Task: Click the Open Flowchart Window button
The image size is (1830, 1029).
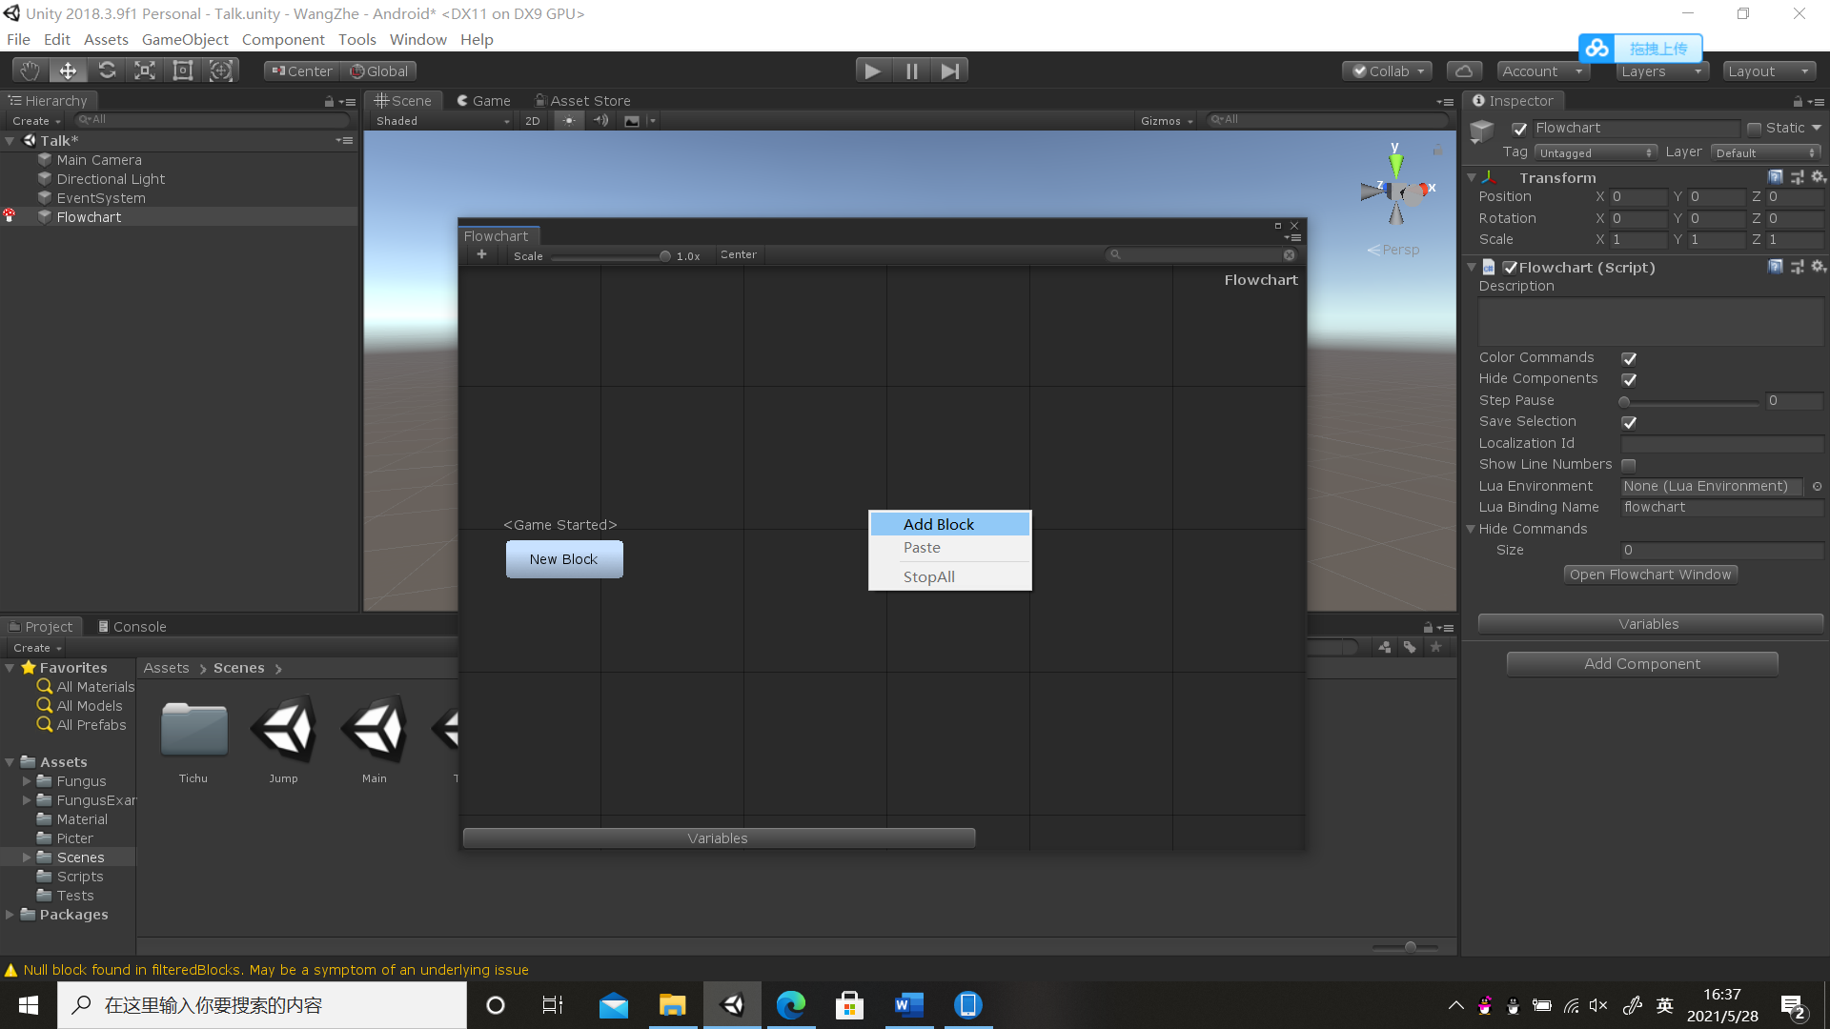Action: [1650, 575]
